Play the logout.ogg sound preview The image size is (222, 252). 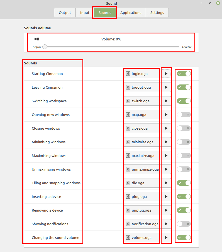point(166,87)
